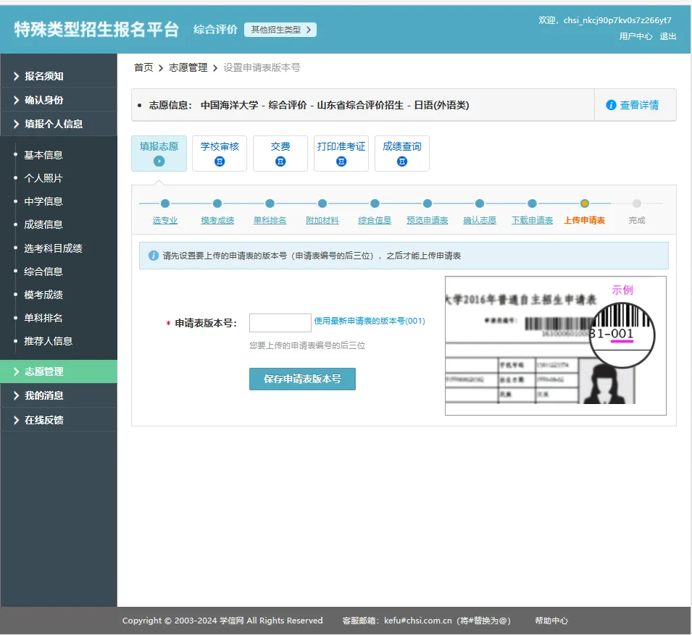Select the 填报志愿 stage tab
This screenshot has height=635, width=692.
pos(159,153)
